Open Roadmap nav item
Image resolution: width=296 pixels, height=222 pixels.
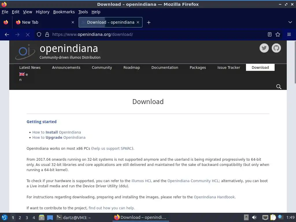point(132,67)
